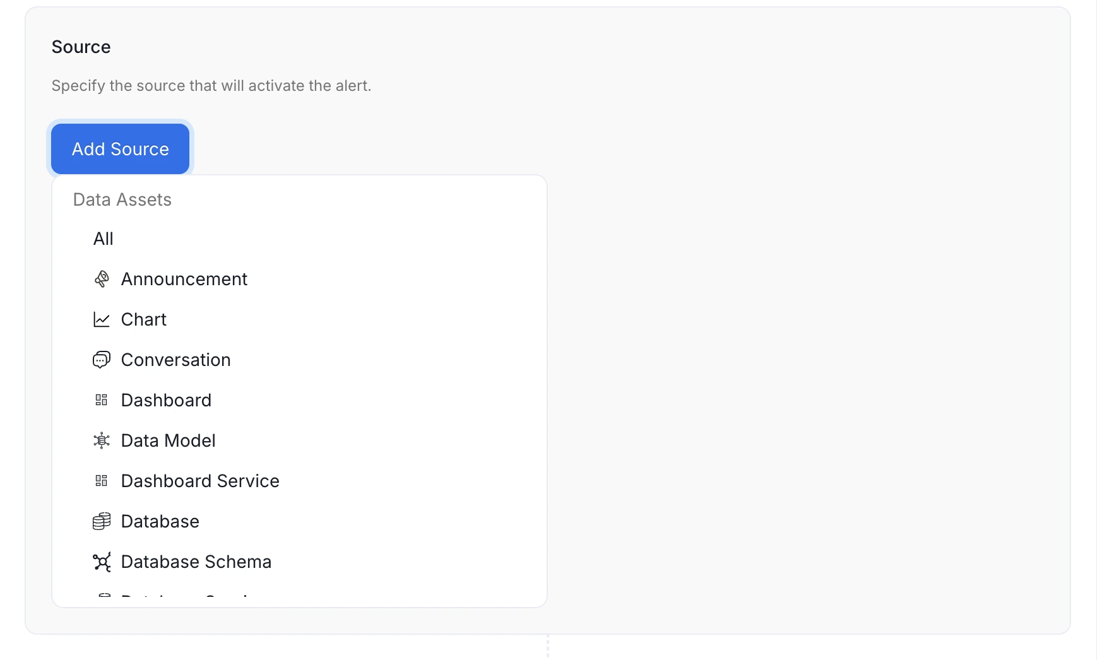
Task: Click the Data Assets group header
Action: click(x=122, y=199)
